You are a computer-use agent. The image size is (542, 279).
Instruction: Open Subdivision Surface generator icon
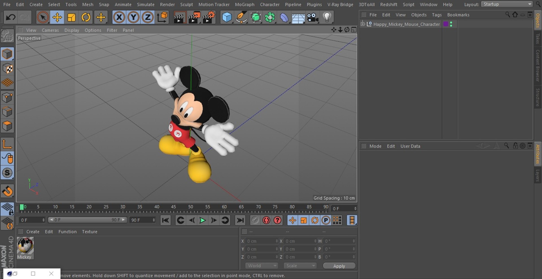click(x=256, y=17)
